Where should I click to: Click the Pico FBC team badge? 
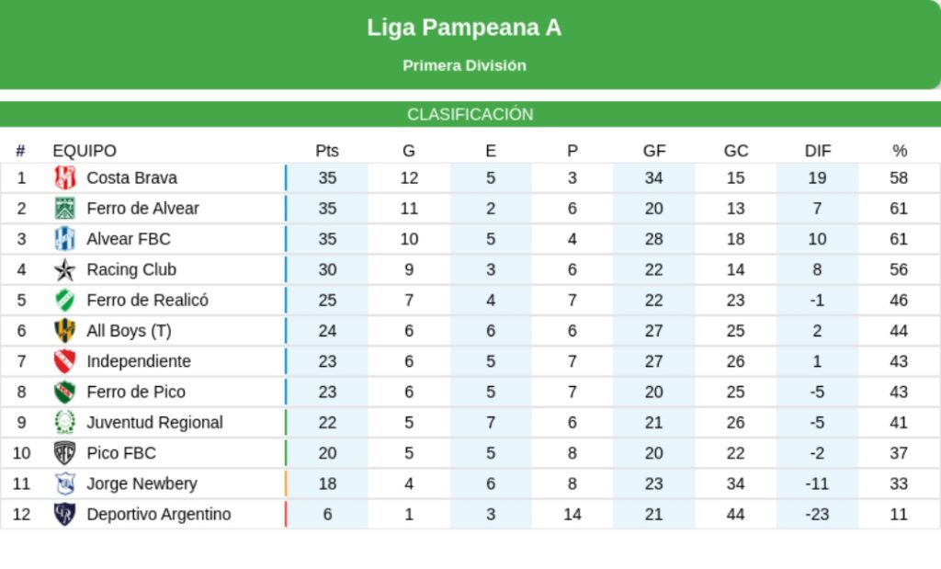point(65,453)
